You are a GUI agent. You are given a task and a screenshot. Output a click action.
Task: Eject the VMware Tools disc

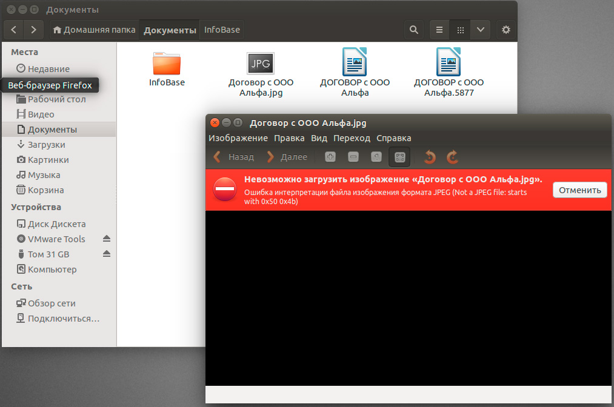pyautogui.click(x=107, y=239)
